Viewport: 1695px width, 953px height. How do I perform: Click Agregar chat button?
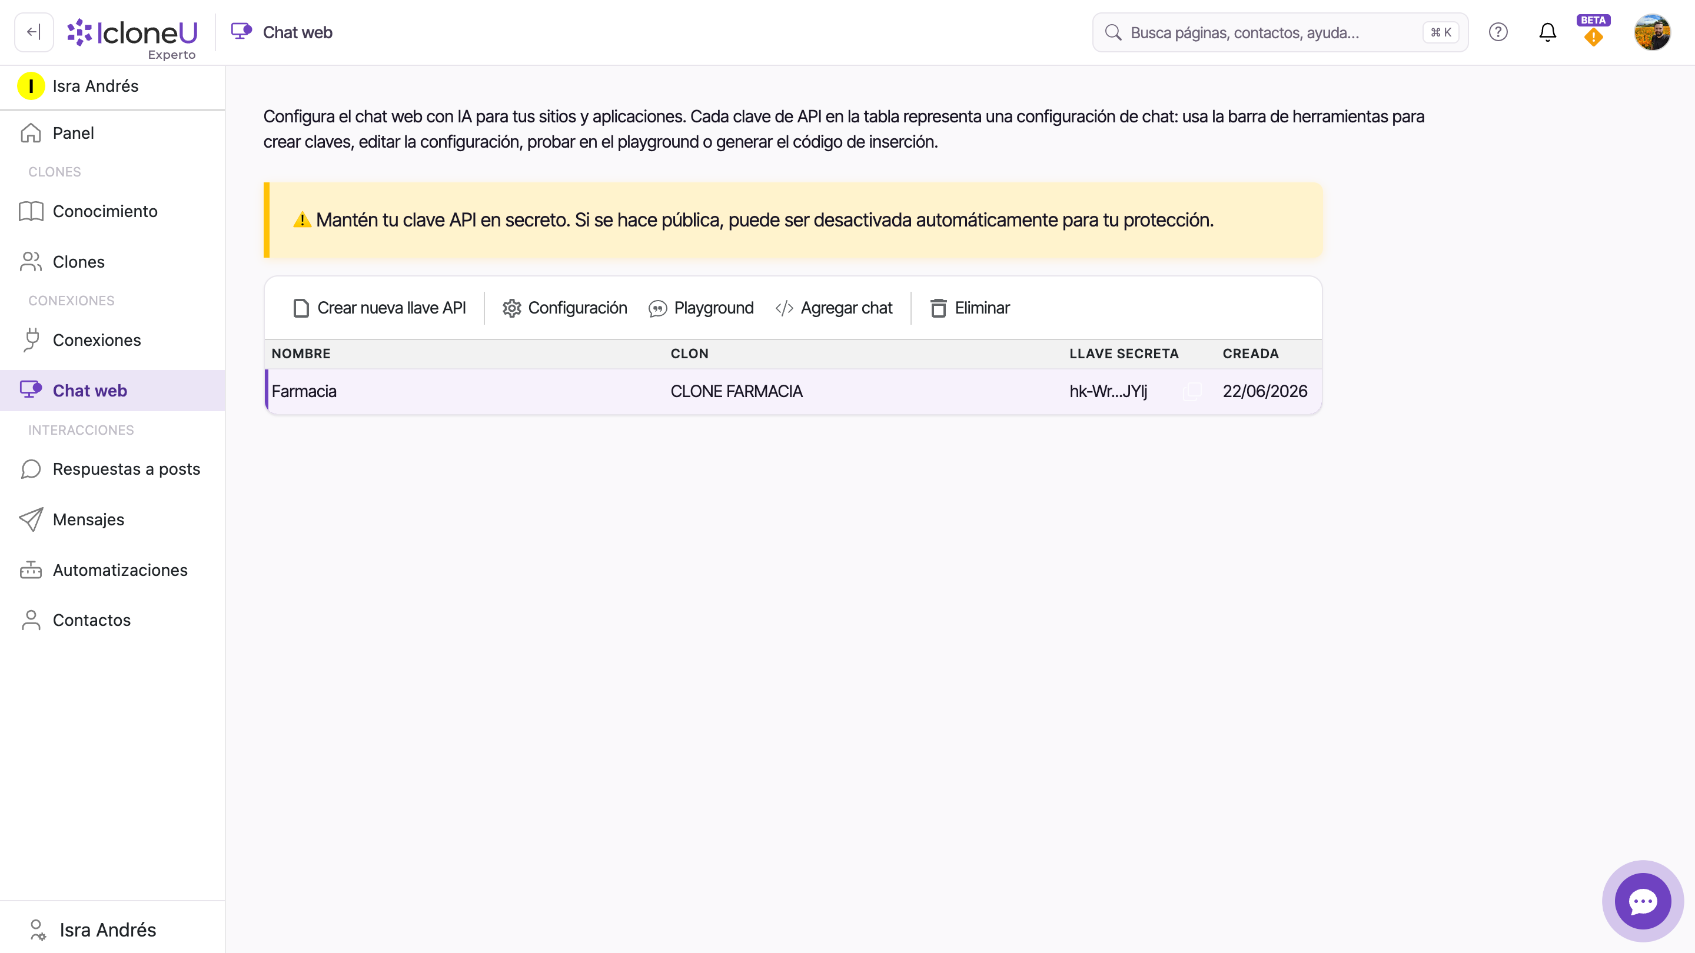pos(834,308)
